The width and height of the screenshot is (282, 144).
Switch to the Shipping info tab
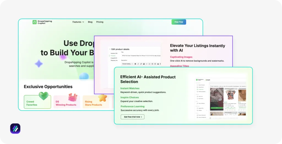tap(114, 60)
